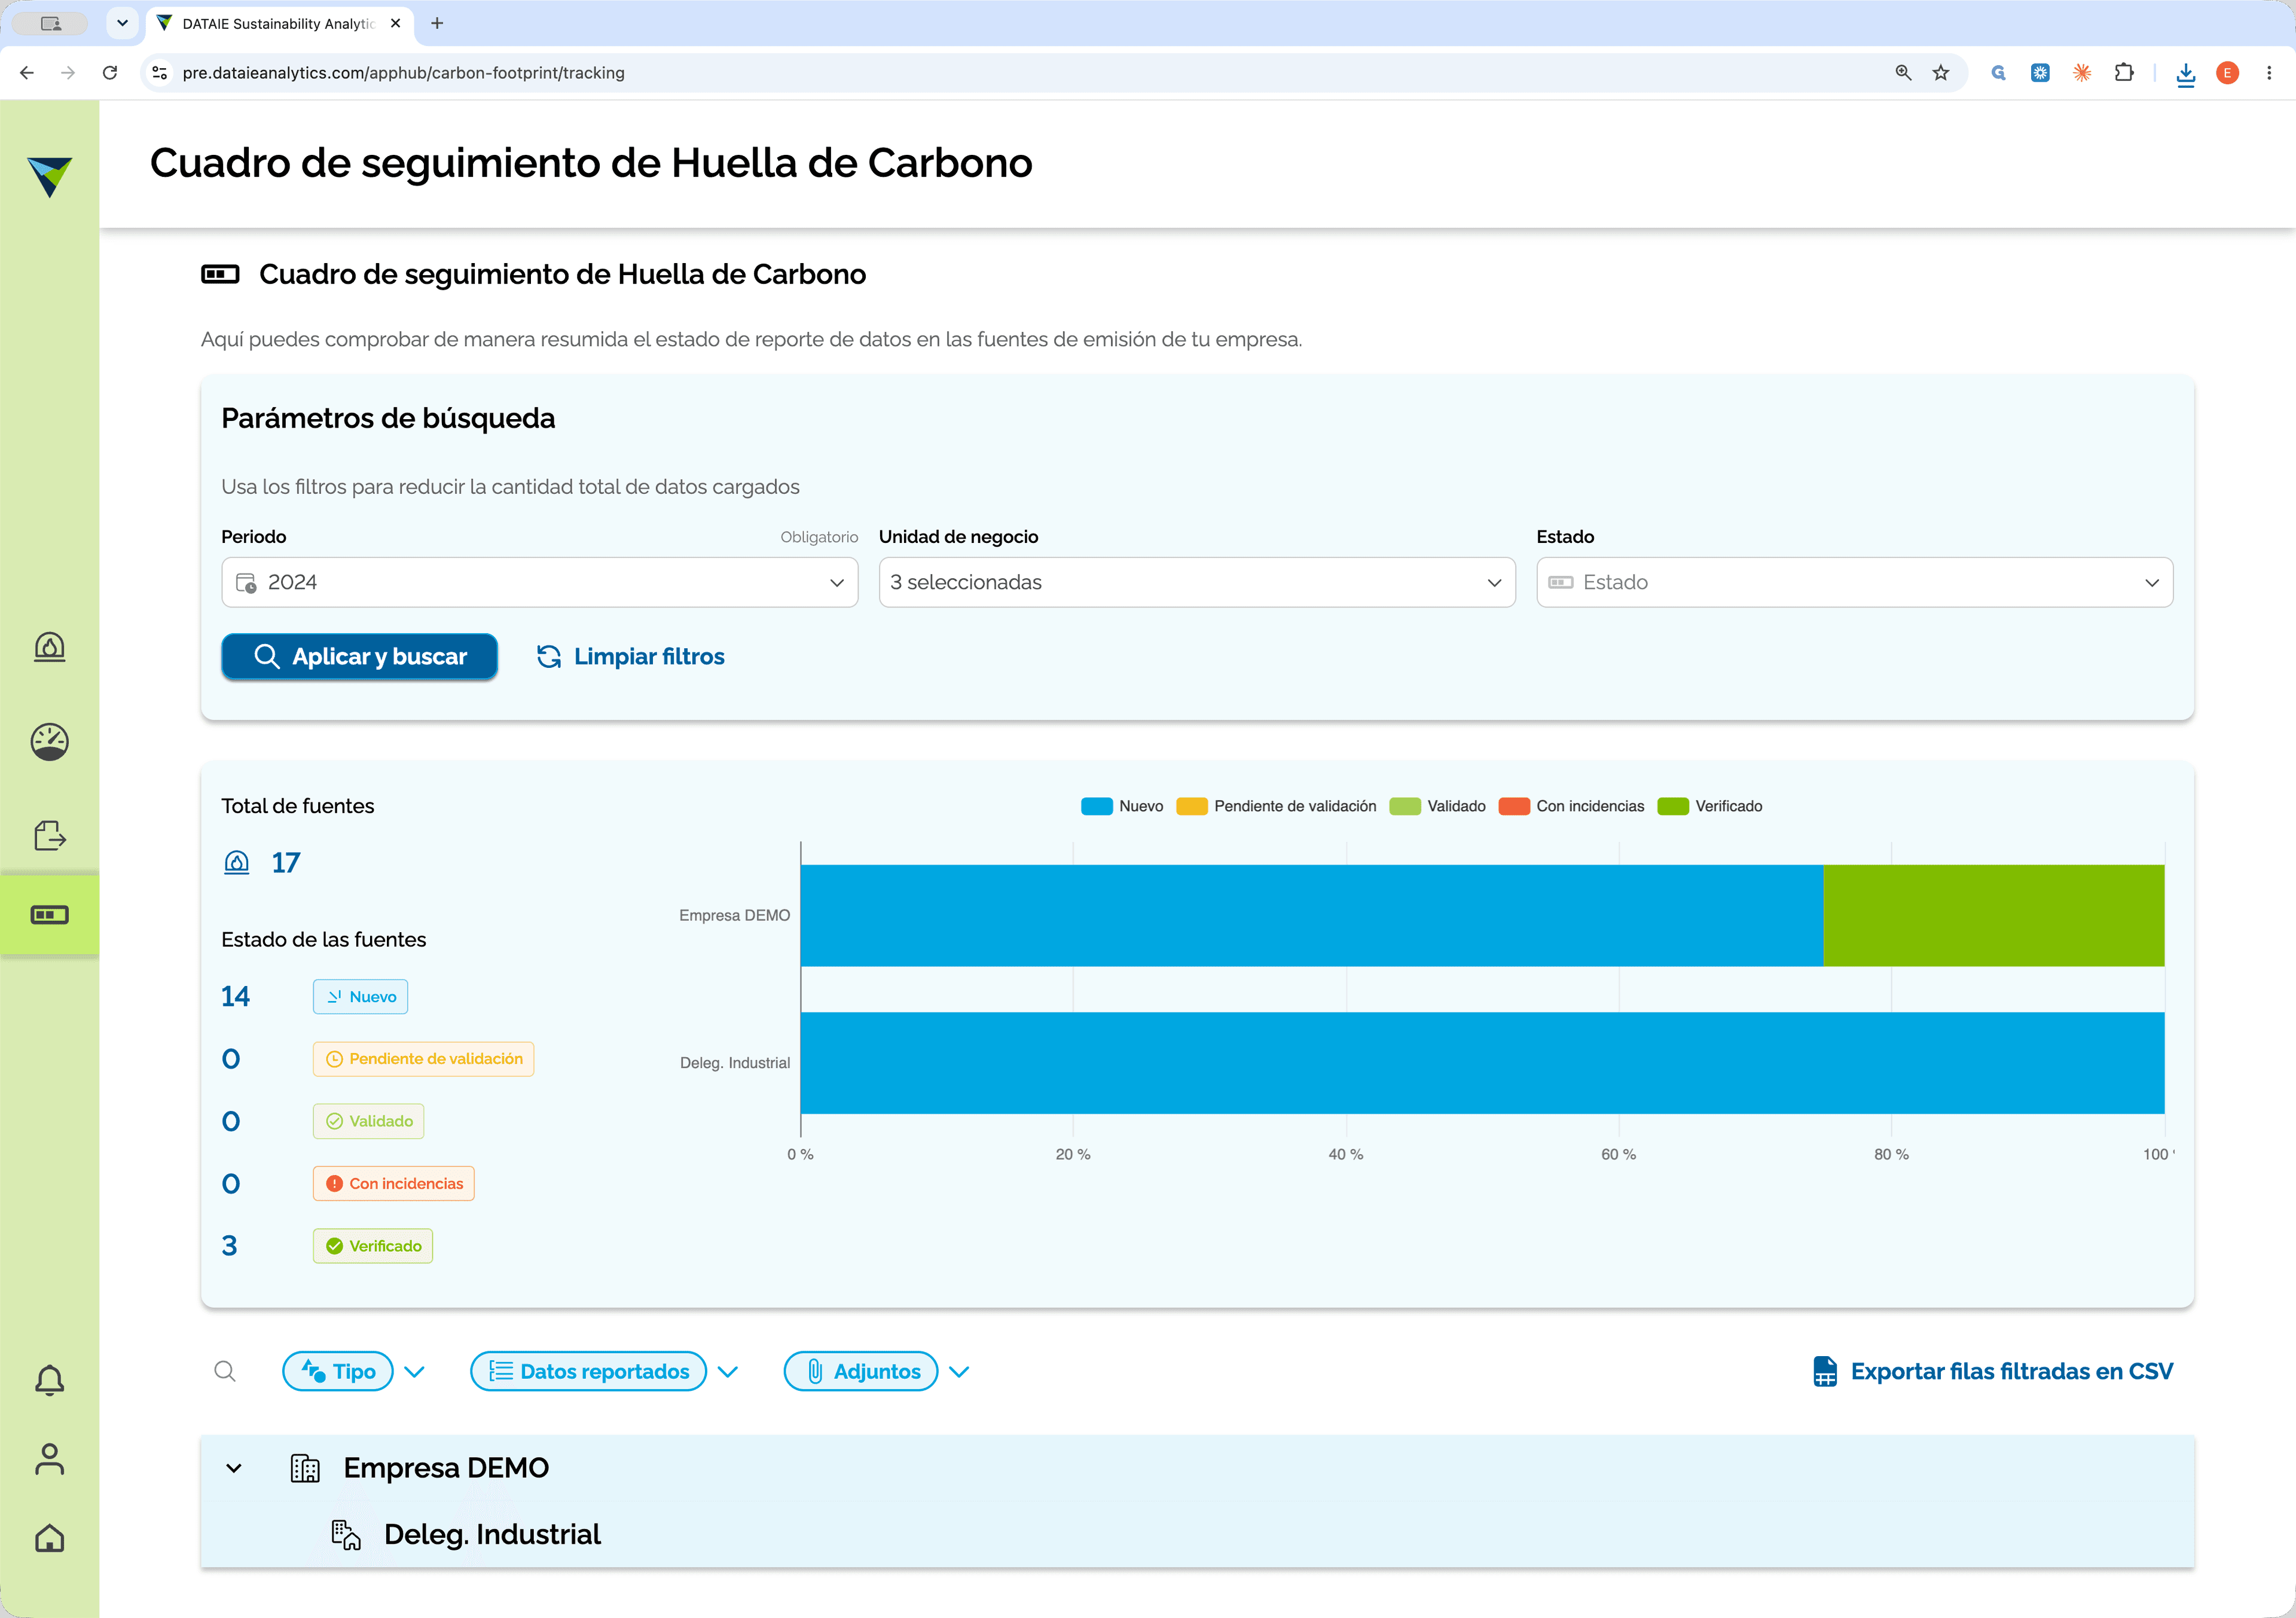Toggle Con incidencias legend entry
The height and width of the screenshot is (1618, 2296).
coord(1571,806)
